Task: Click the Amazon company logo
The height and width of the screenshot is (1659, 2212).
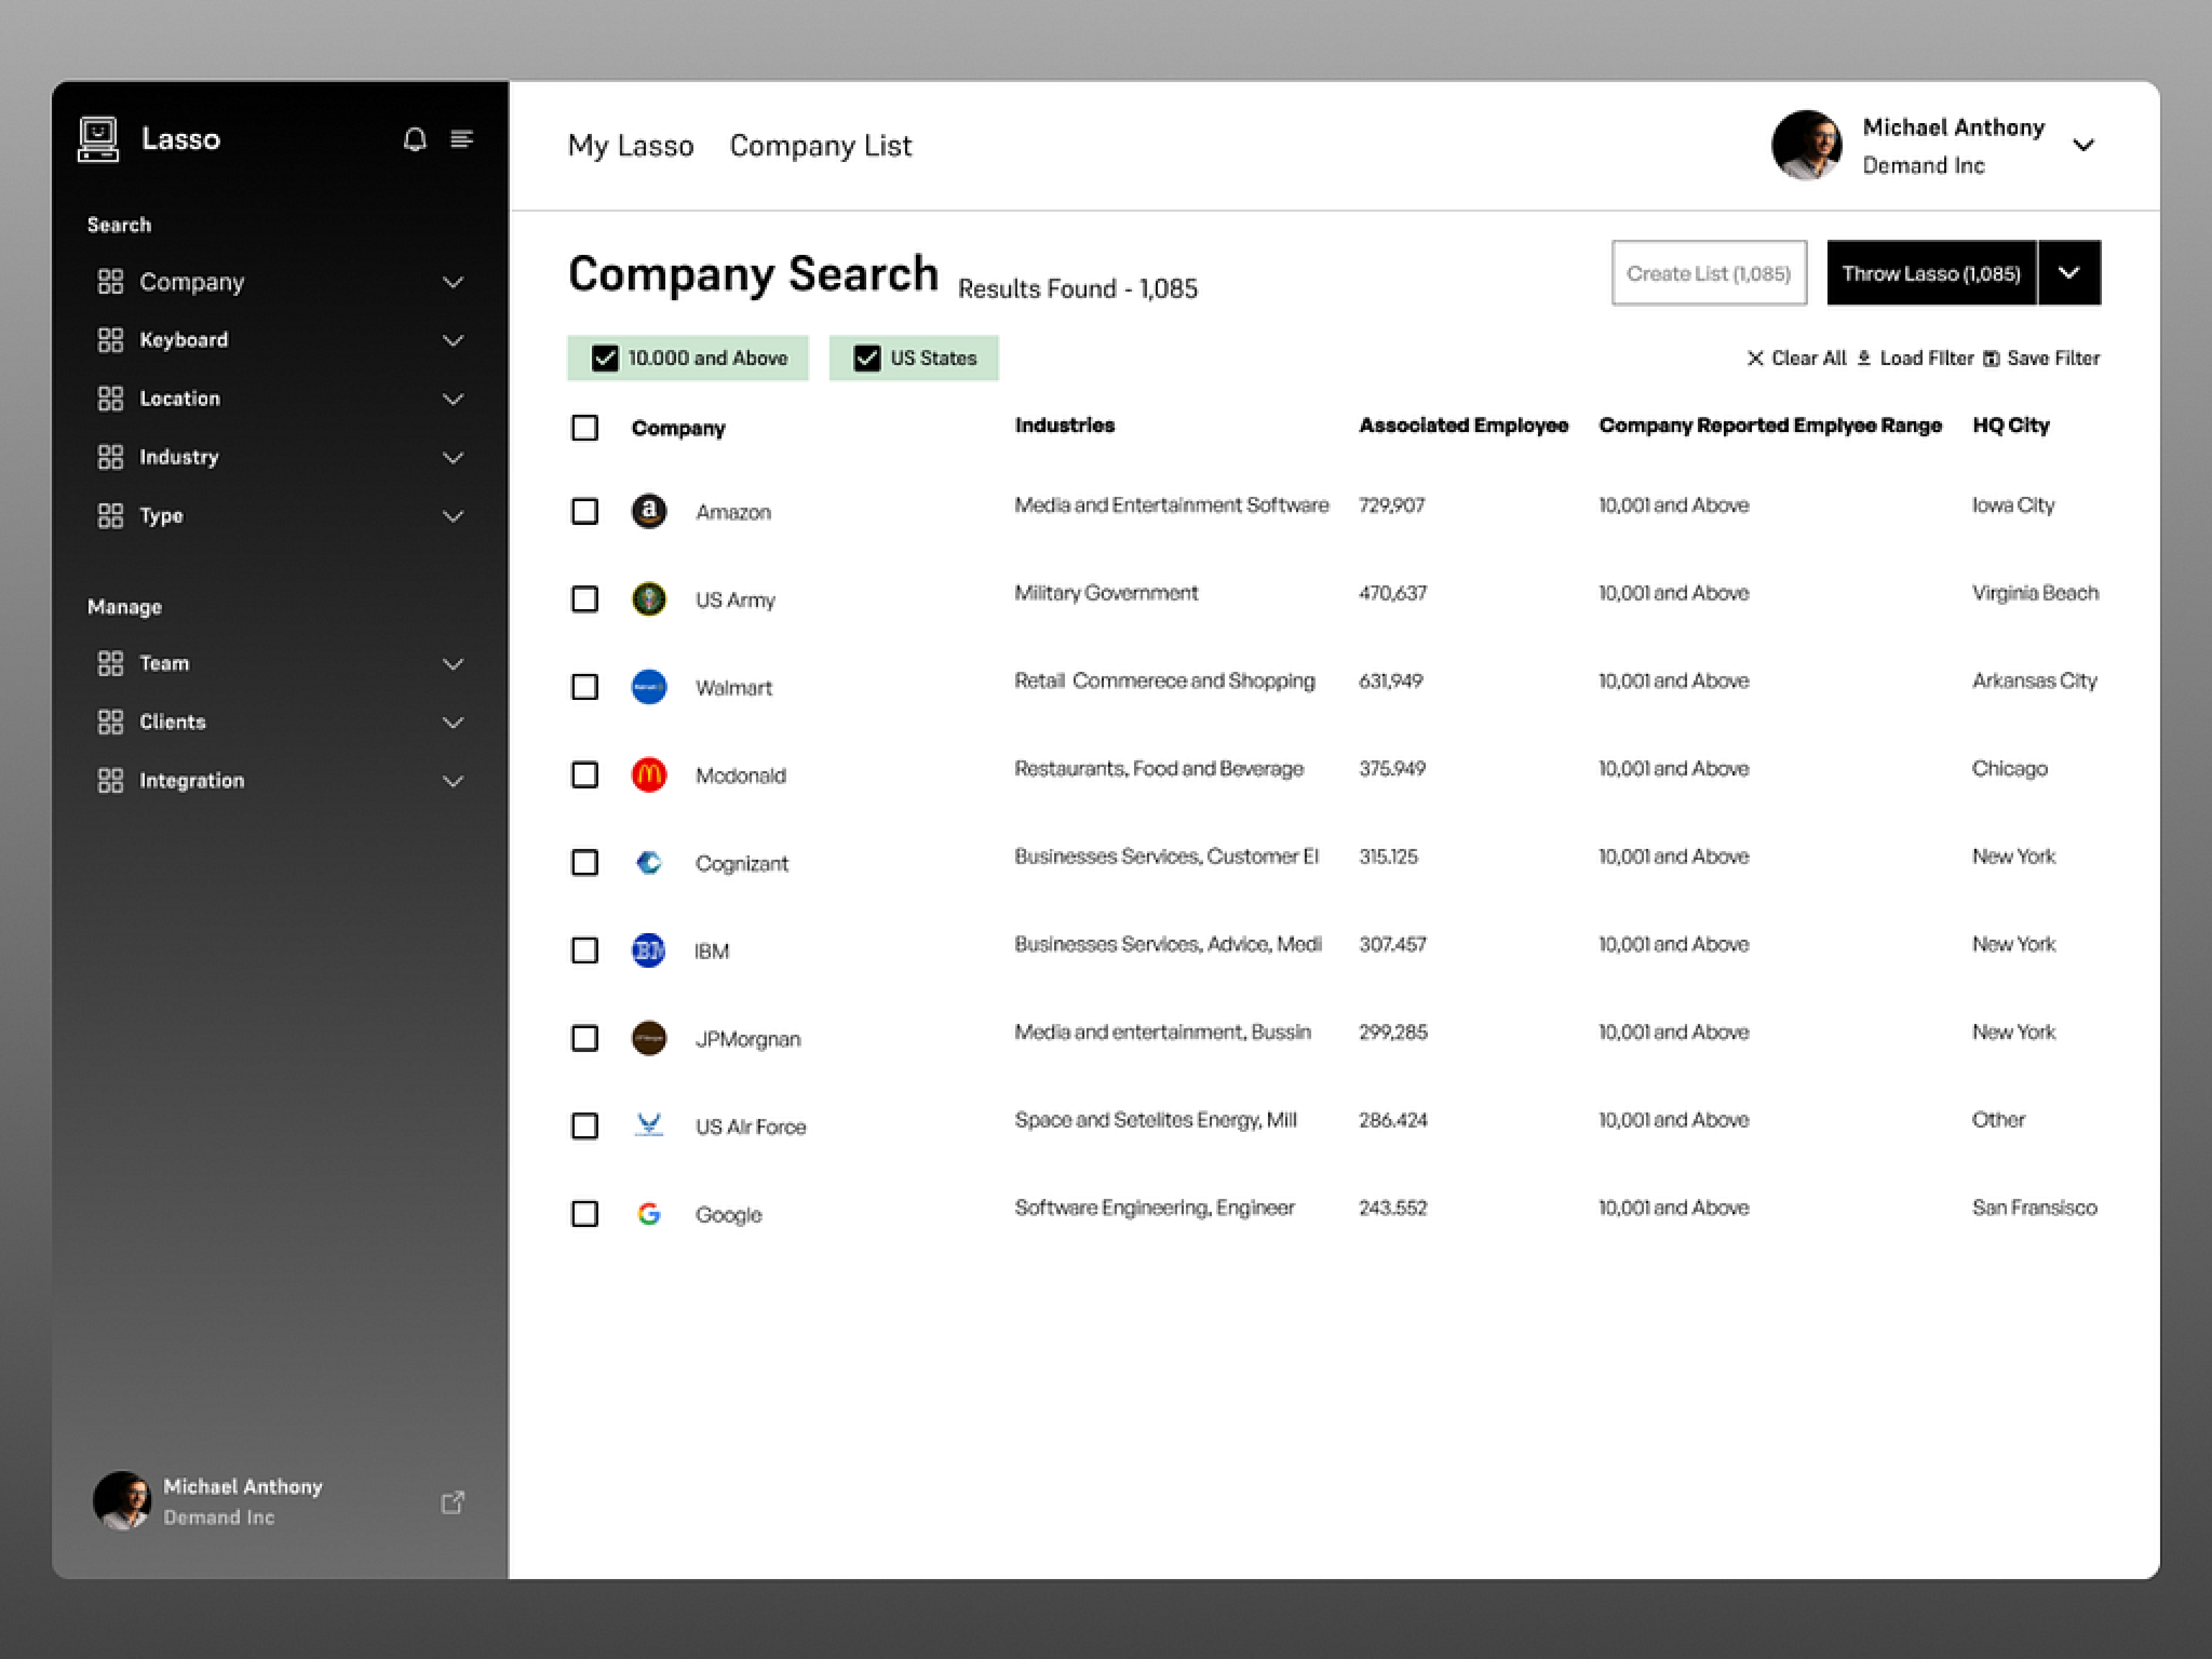Action: 649,511
